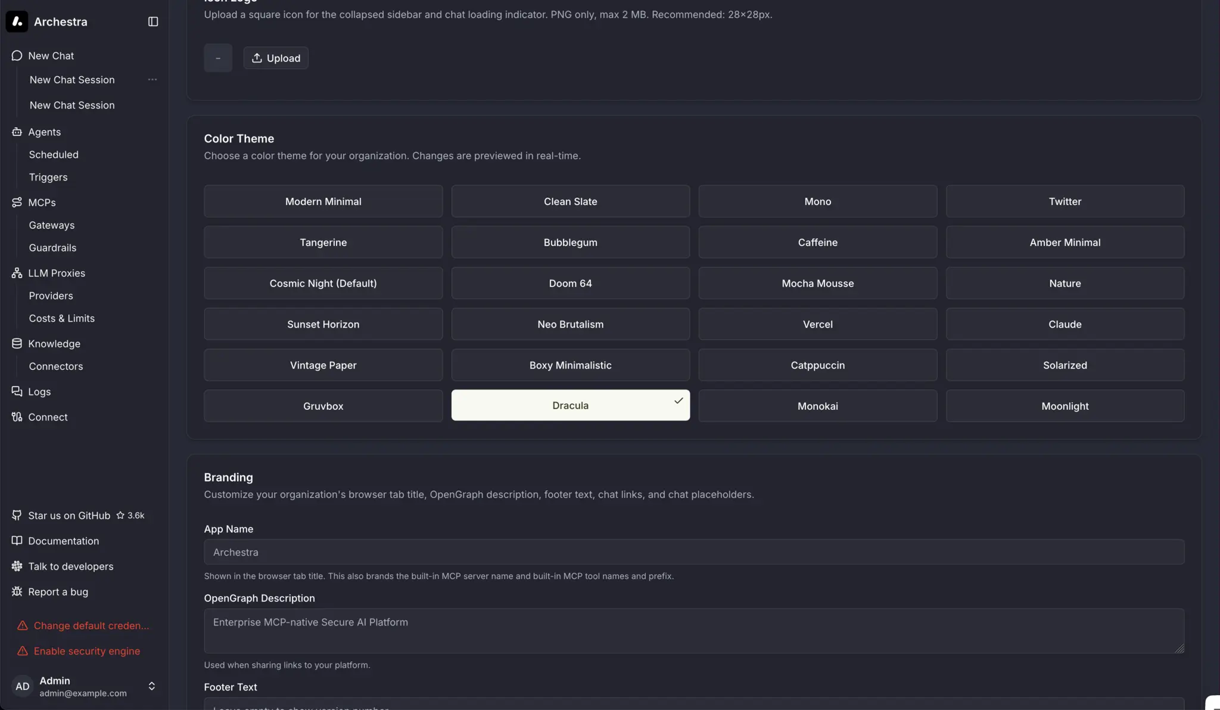Screen dimensions: 1220x710
Task: Open three-dot menu for New Chat Session
Action: click(x=152, y=79)
